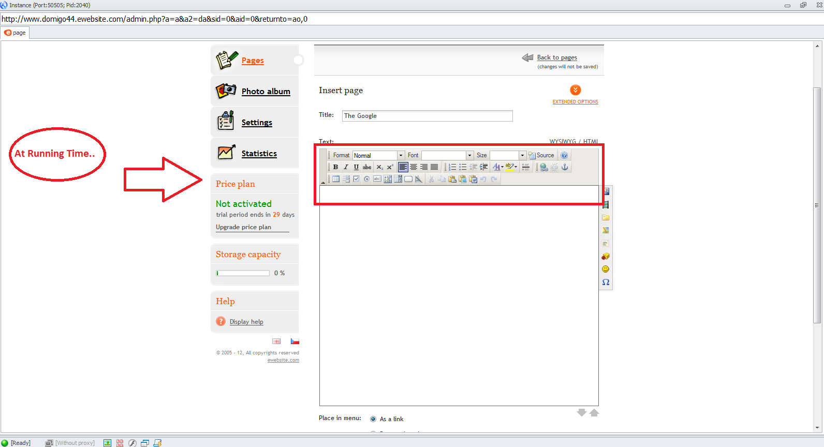Insert a hyperlink with the globe-chain icon
824x447 pixels.
click(x=543, y=167)
